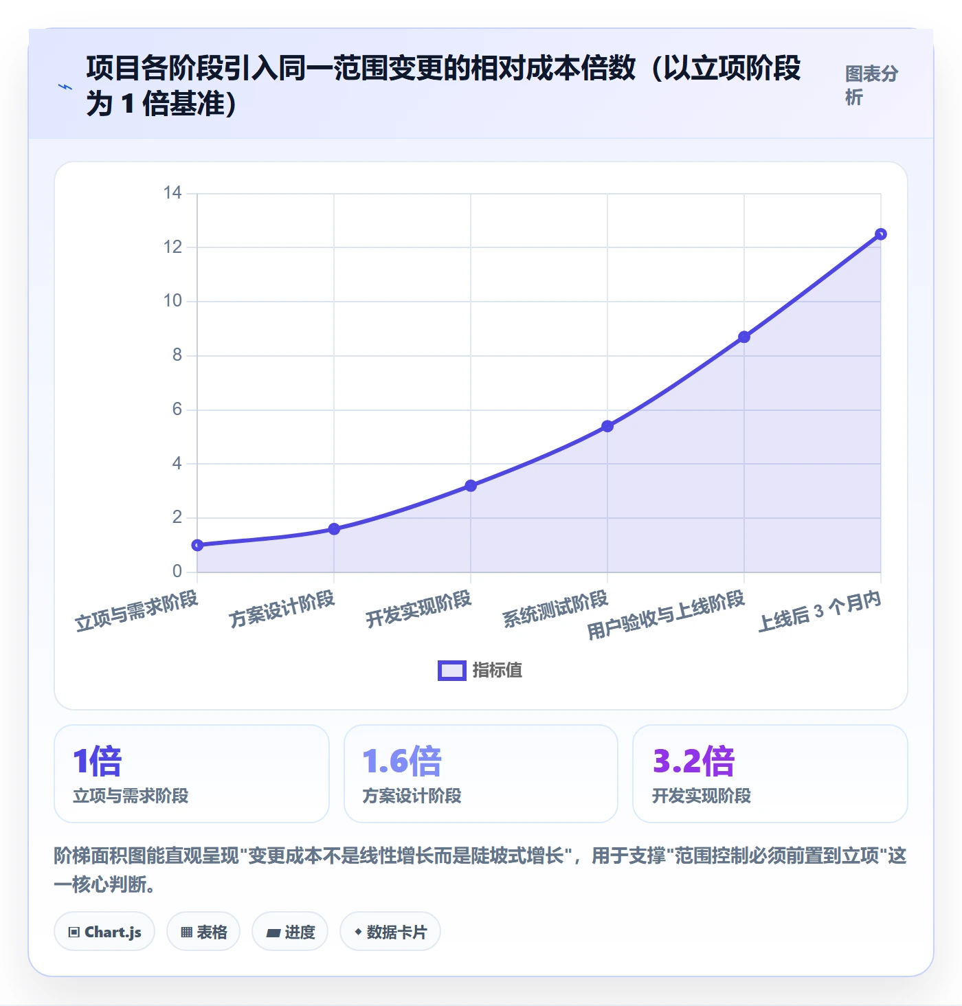Viewport: 962px width, 1006px height.
Task: Click the chart title starting with 项目各阶段引入
Action: click(x=444, y=86)
